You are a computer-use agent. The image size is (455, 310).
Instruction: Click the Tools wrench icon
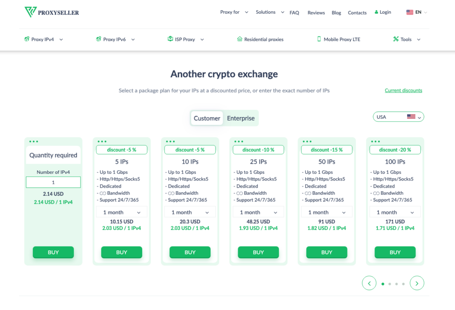coord(396,39)
